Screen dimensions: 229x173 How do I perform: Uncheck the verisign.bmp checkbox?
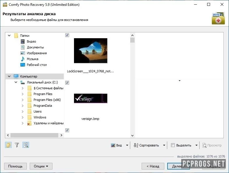(67, 83)
